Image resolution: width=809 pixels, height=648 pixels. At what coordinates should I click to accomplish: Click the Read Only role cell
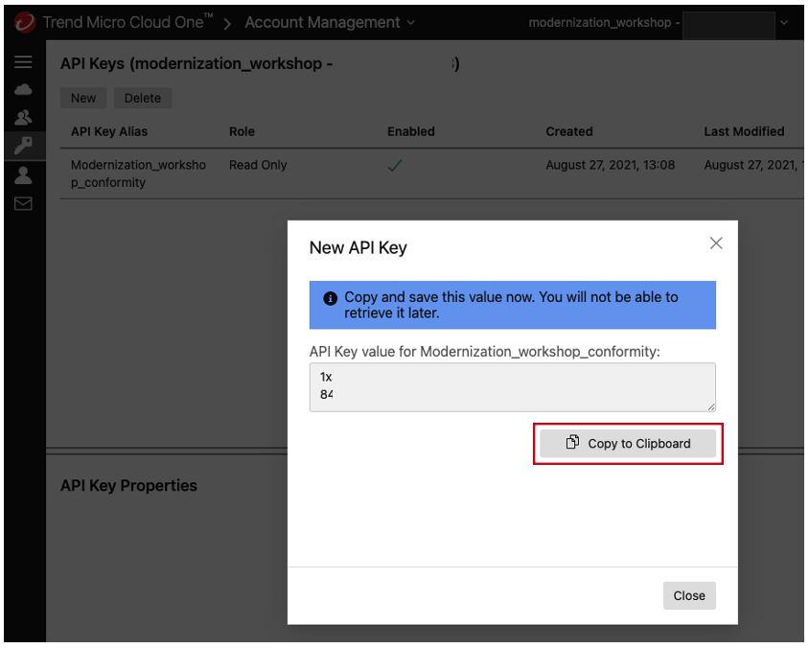pyautogui.click(x=258, y=165)
